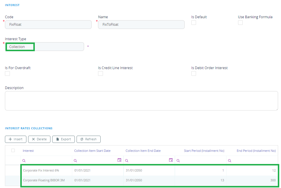The height and width of the screenshot is (188, 281).
Task: Click search icon in Collection Item Start Date filter
Action: (75, 161)
